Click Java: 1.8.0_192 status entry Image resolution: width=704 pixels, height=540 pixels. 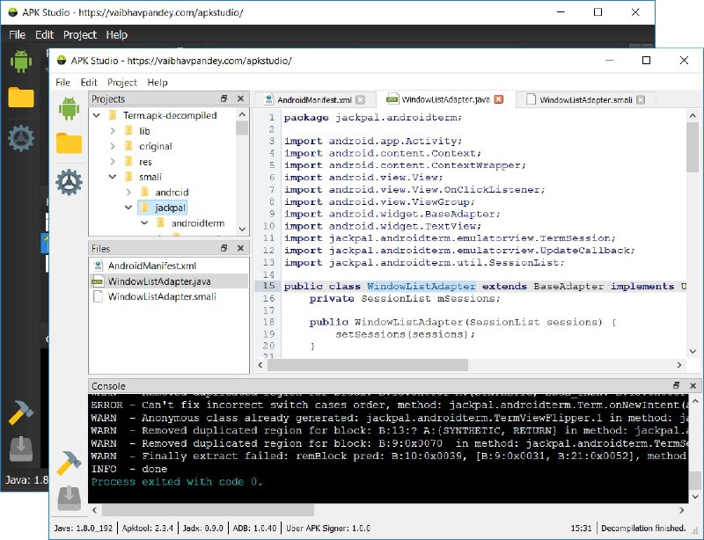coord(83,528)
